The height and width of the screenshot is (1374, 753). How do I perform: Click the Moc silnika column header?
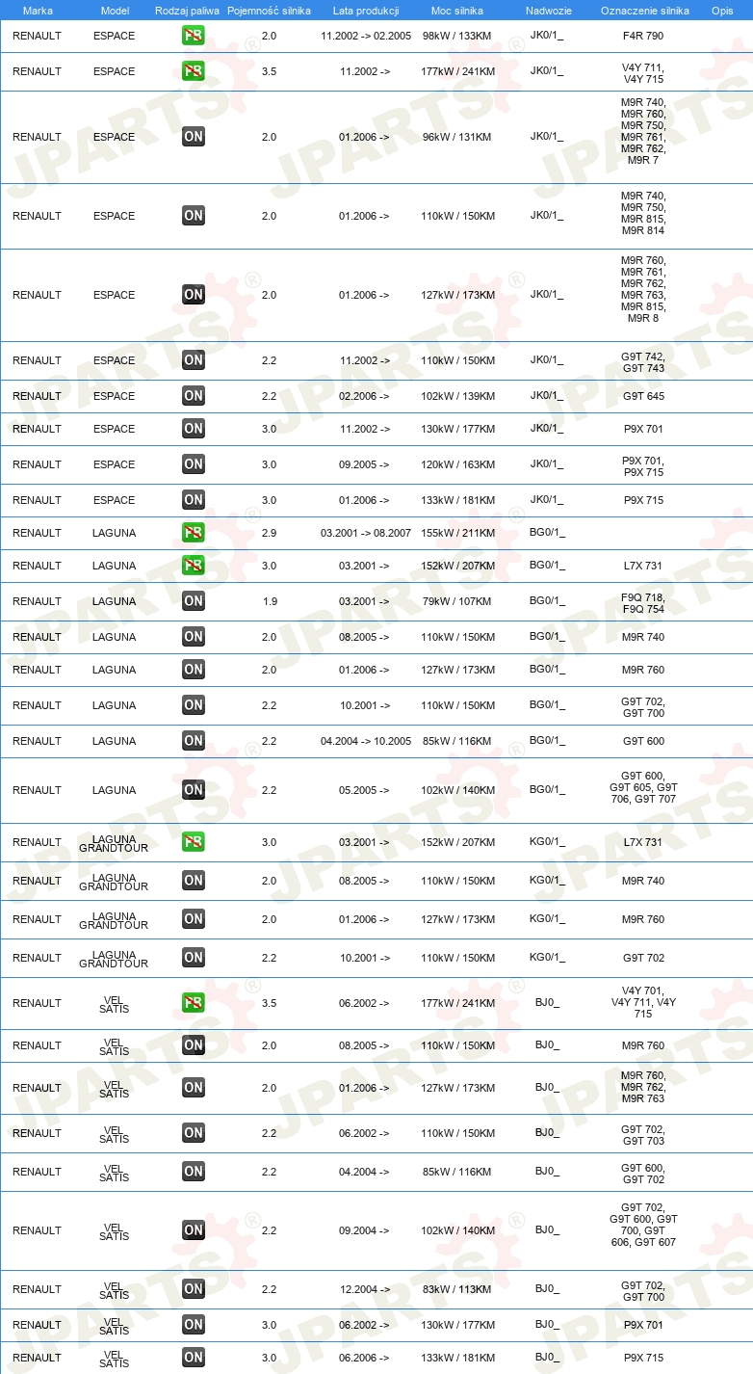457,11
